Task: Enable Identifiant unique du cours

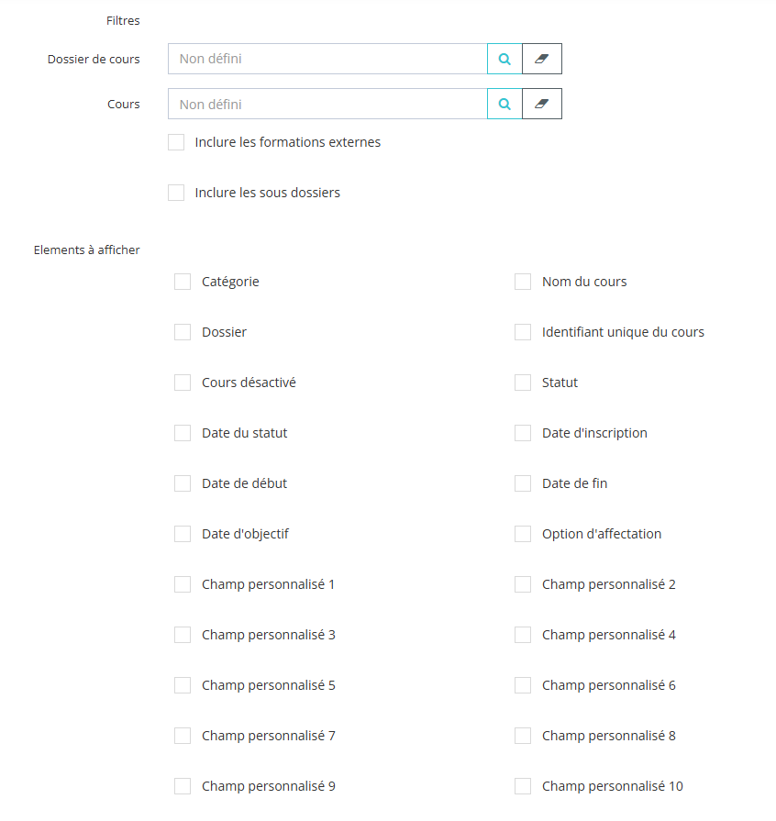Action: click(x=523, y=332)
